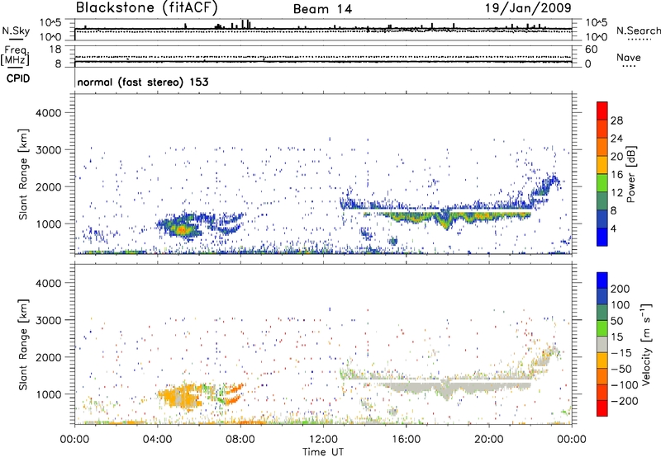Click the 'Freq. [MHz]' axis label
Image resolution: width=661 pixels, height=457 pixels.
(15, 55)
